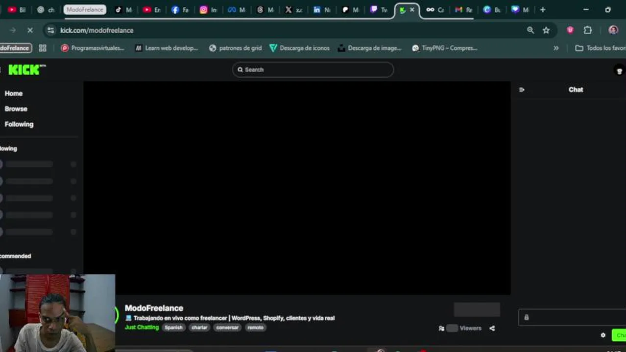
Task: Open the TinyPNG bookmark
Action: (444, 48)
